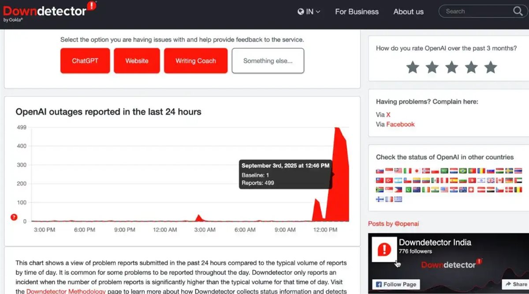Screen dimensions: 529x294
Task: Click the "Baseline: 1" tooltip line
Action: [x=255, y=175]
